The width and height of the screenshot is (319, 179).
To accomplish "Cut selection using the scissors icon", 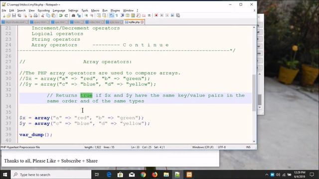I will [x=43, y=15].
